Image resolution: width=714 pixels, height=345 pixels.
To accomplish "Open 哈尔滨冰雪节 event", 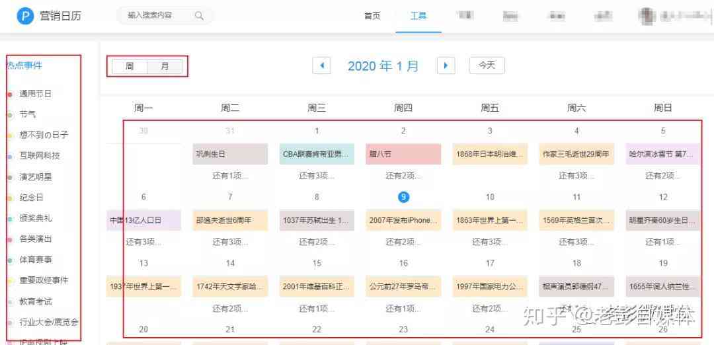I will [663, 154].
